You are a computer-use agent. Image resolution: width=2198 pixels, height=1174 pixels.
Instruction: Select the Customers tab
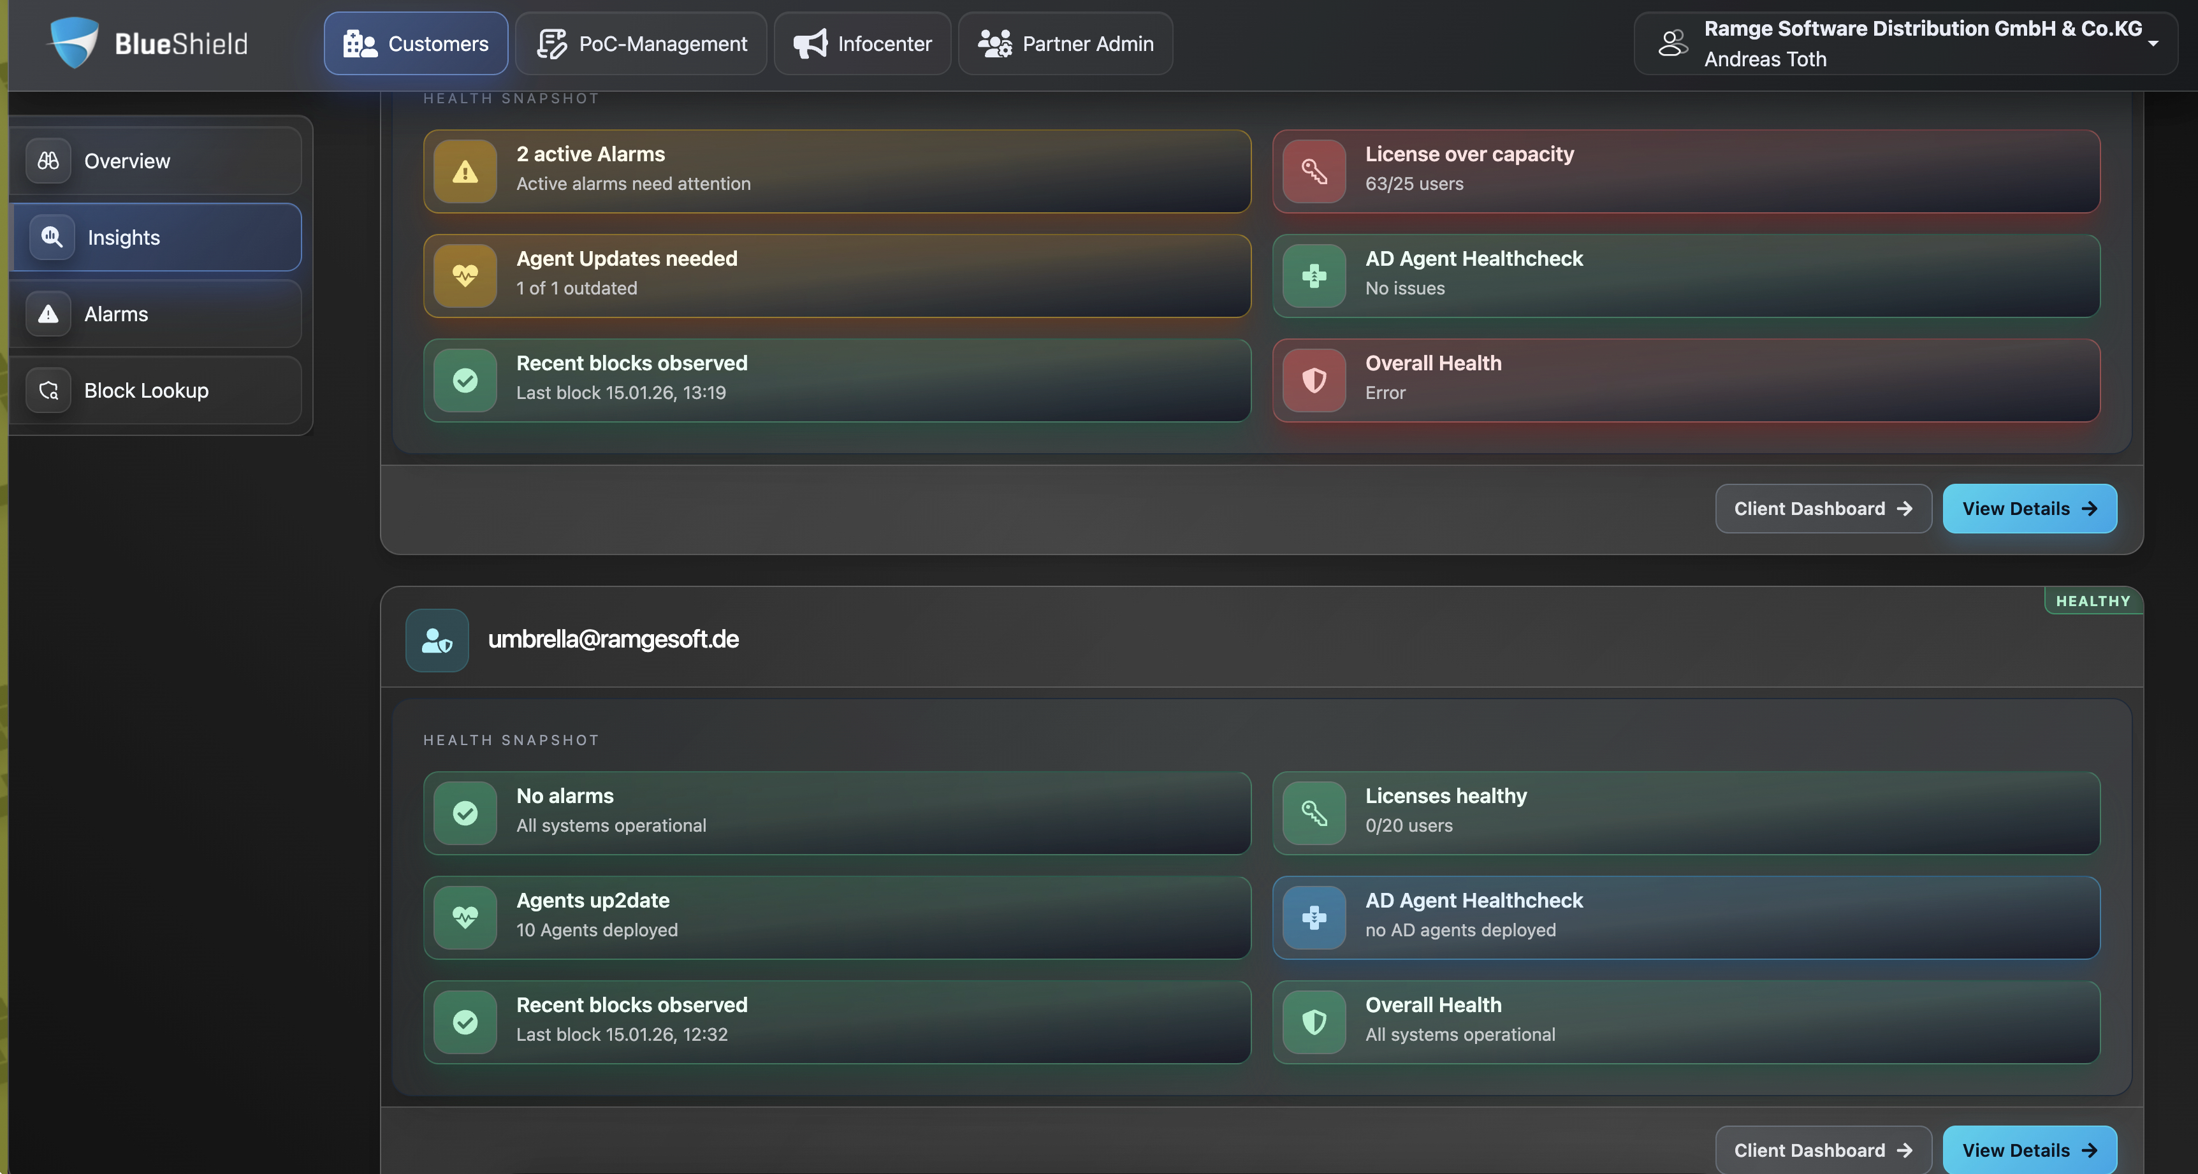tap(416, 43)
